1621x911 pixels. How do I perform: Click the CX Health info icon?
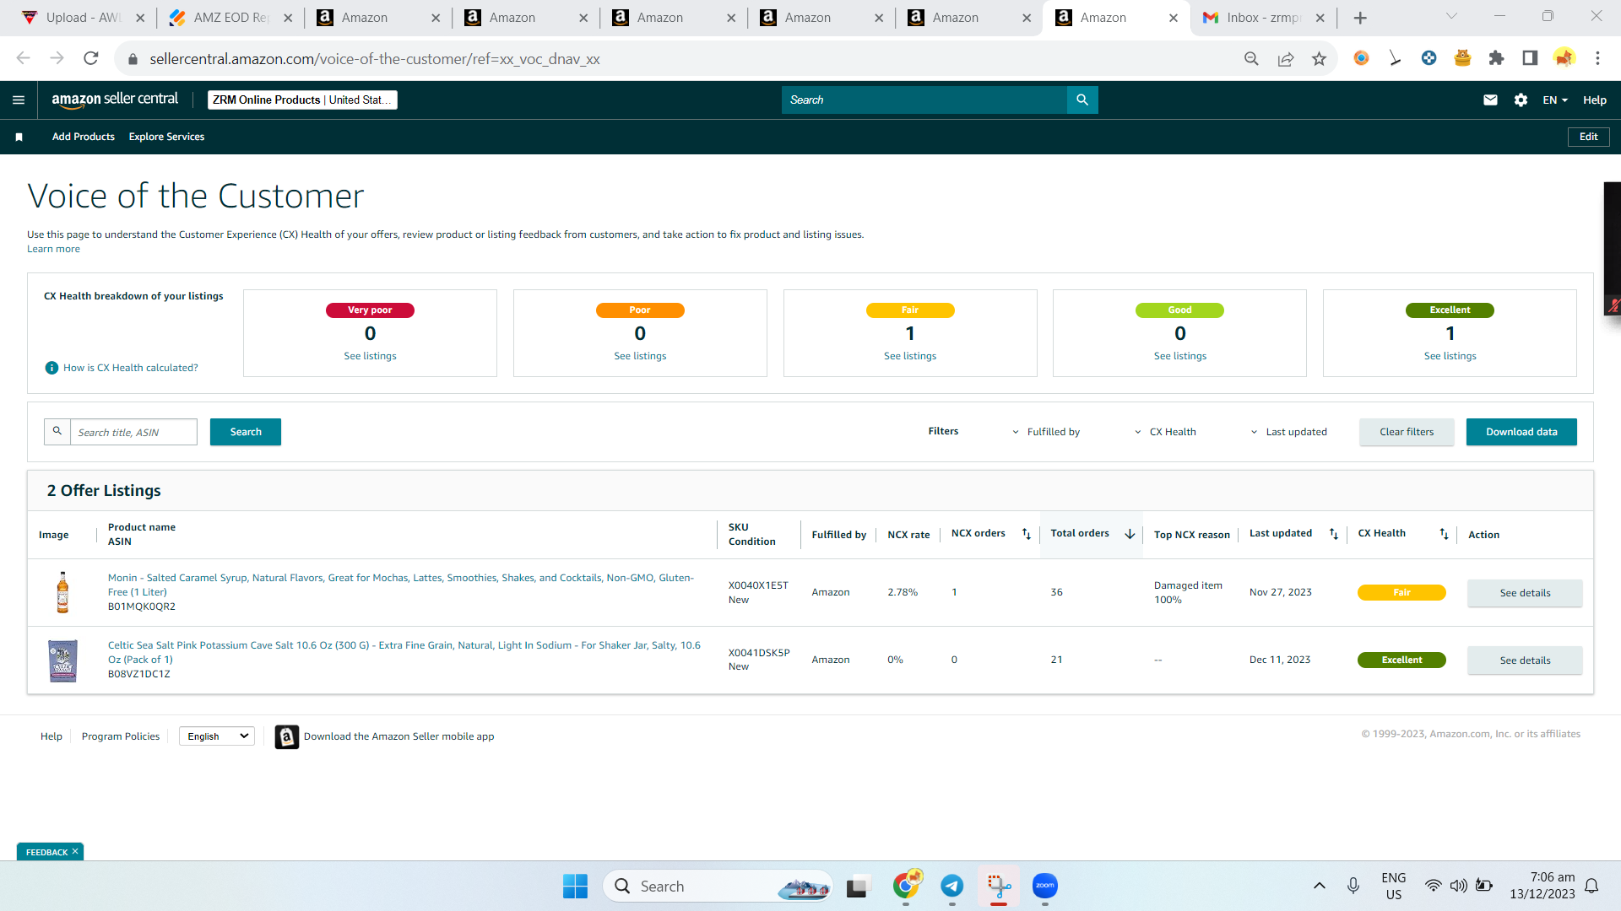click(52, 368)
